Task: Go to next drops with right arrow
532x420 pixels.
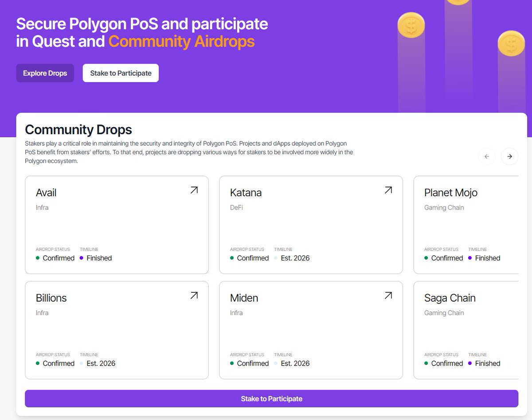Action: pos(509,156)
